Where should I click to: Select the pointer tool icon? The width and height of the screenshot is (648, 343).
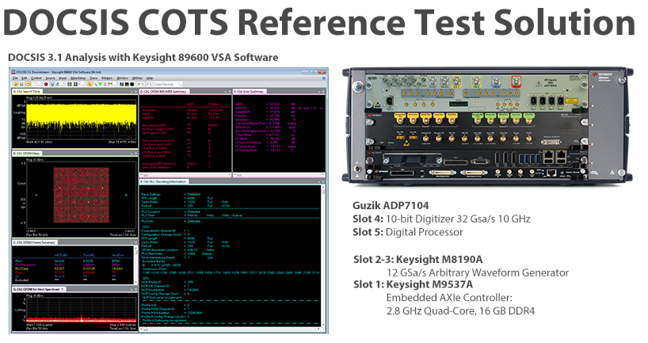(90, 84)
